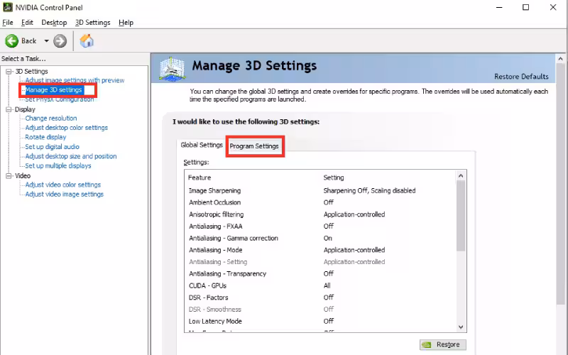The height and width of the screenshot is (355, 568).
Task: Switch to the Global Settings tab
Action: [x=202, y=145]
